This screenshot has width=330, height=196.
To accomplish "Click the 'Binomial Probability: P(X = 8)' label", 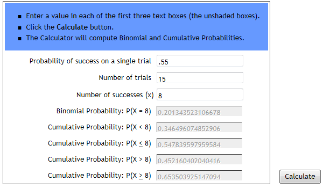I will coord(104,111).
